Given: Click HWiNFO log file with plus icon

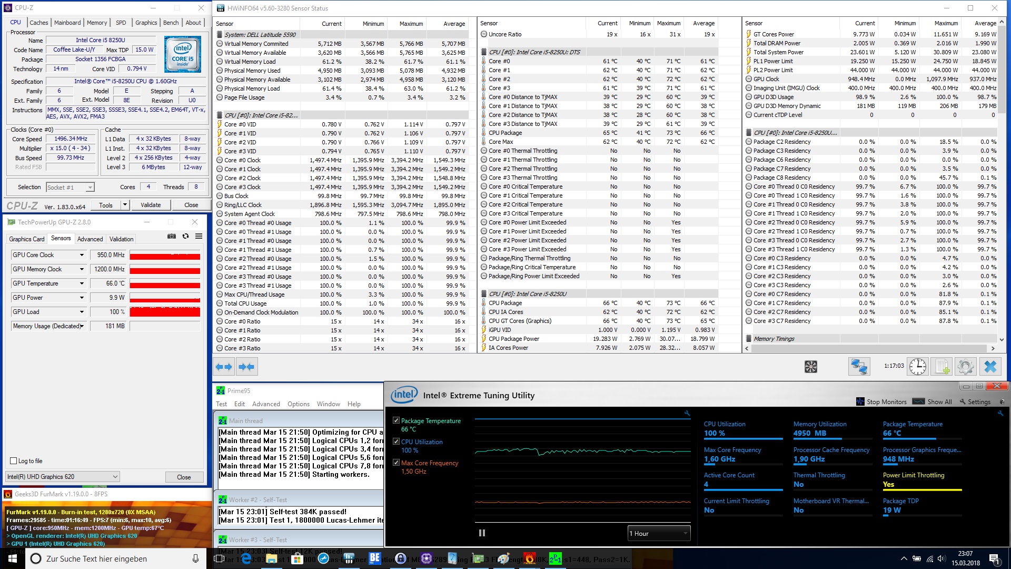Looking at the screenshot, I should tap(941, 366).
